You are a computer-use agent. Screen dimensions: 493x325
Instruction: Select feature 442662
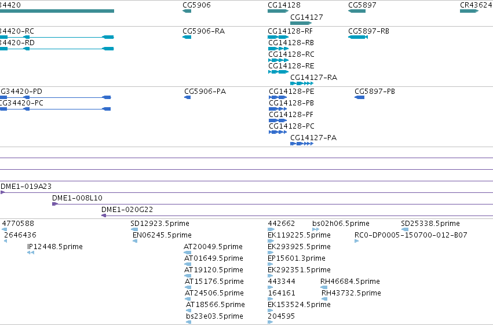(271, 229)
